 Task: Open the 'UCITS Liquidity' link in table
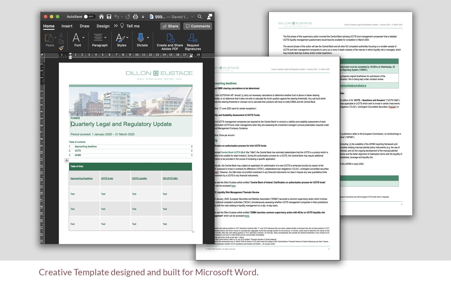140,179
